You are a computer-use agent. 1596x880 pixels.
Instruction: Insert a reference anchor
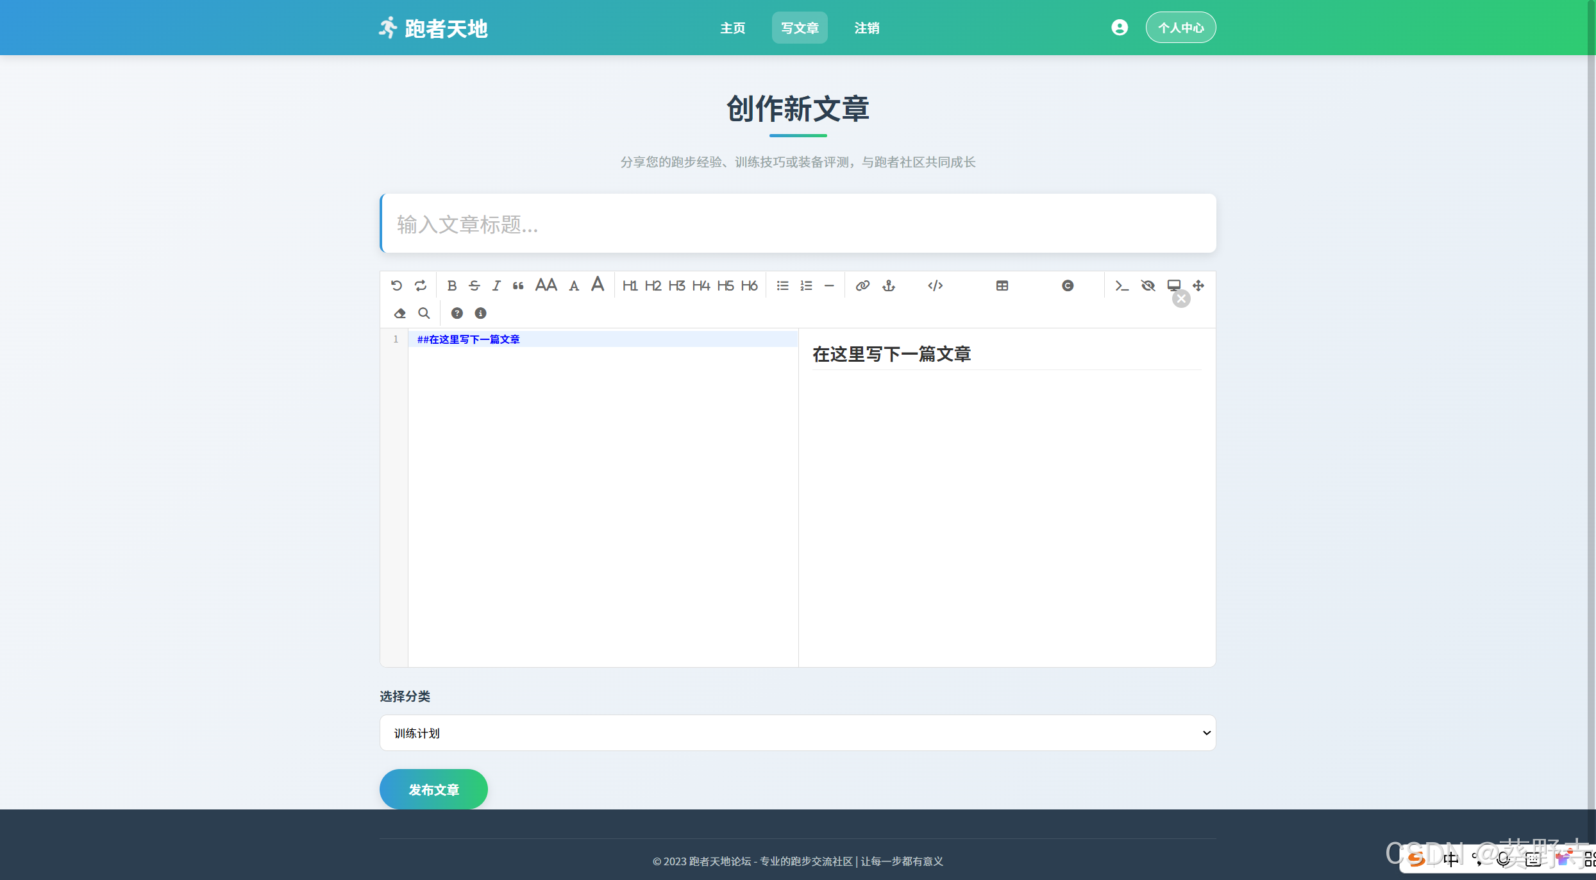[888, 285]
